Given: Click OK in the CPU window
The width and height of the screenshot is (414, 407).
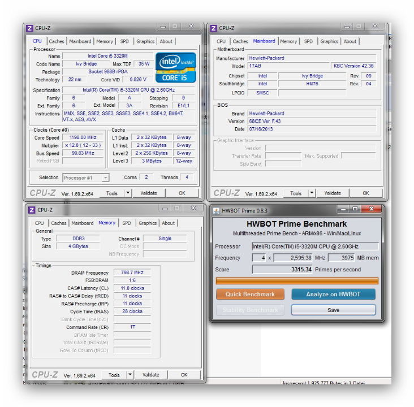Looking at the screenshot, I should click(182, 193).
